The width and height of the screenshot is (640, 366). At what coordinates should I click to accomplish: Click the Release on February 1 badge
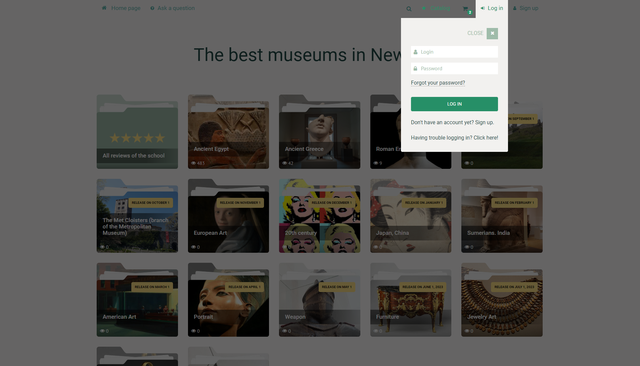tap(514, 203)
